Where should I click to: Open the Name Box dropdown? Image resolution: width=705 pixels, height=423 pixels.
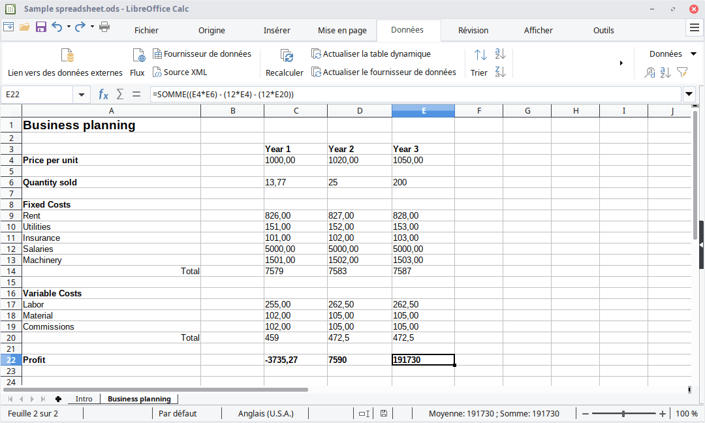point(82,95)
